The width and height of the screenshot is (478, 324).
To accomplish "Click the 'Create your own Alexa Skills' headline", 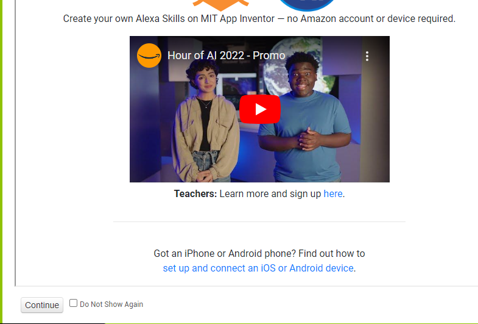I will click(x=259, y=19).
